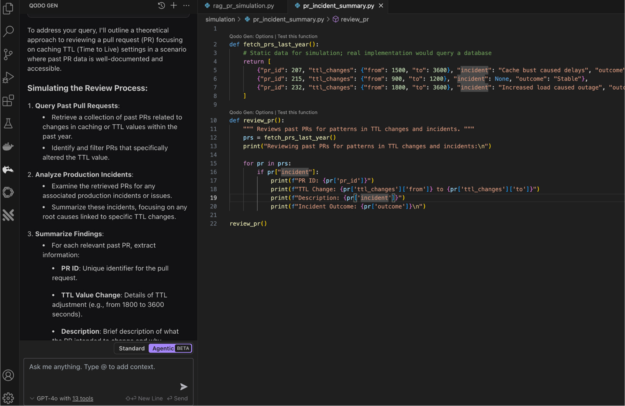Screen dimensions: 625x406
Task: Open Qodo Gen more actions menu
Action: (x=186, y=6)
